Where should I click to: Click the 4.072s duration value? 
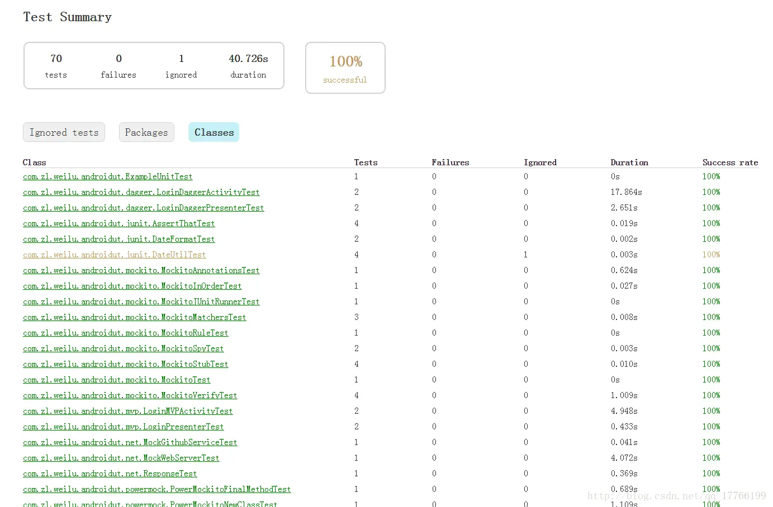pyautogui.click(x=624, y=458)
